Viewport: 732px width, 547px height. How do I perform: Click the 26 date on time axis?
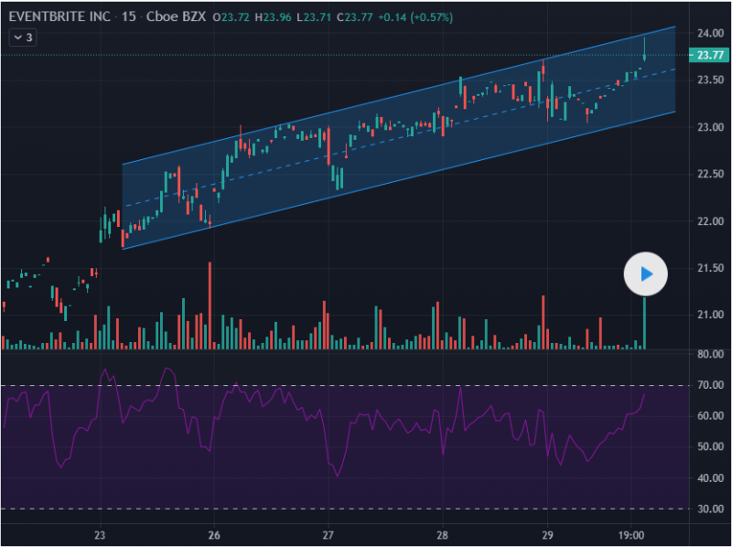click(x=213, y=535)
